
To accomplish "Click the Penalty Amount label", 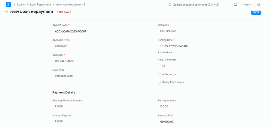I will tap(167, 100).
